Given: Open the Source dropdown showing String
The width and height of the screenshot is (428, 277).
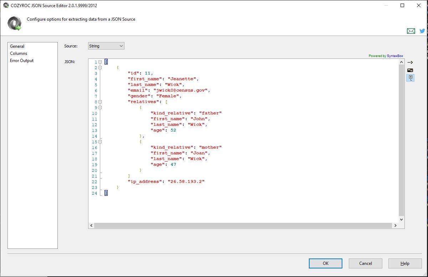Looking at the screenshot, I should click(x=106, y=46).
